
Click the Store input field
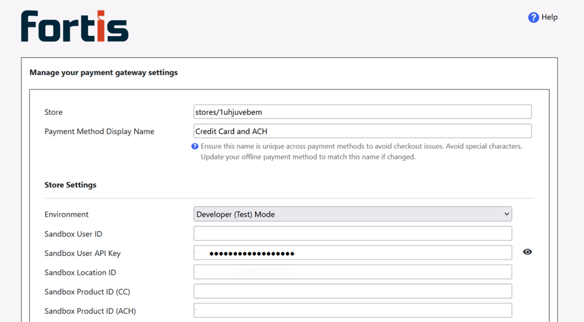tap(362, 112)
